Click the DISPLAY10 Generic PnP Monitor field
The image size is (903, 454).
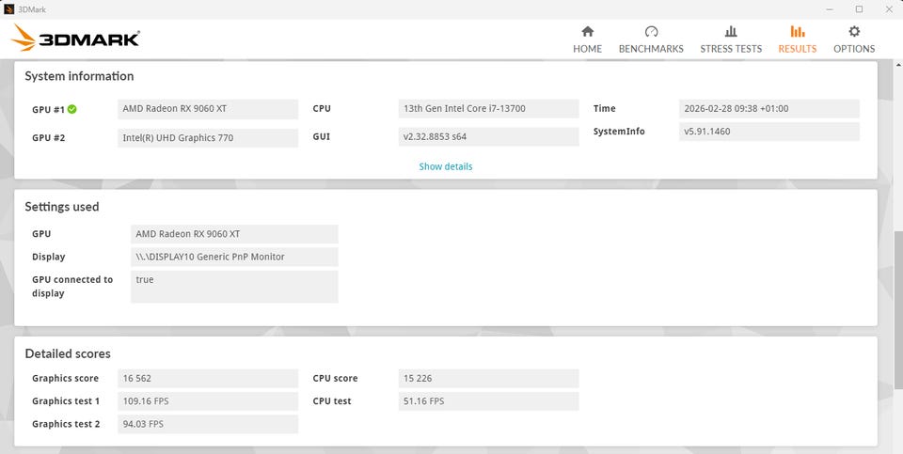coord(234,258)
